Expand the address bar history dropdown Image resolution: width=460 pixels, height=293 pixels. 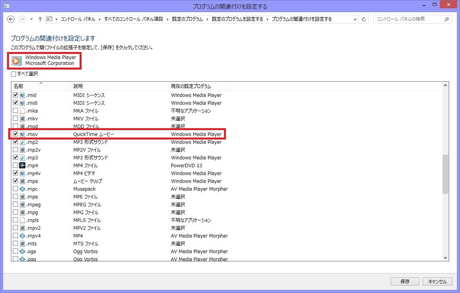355,19
